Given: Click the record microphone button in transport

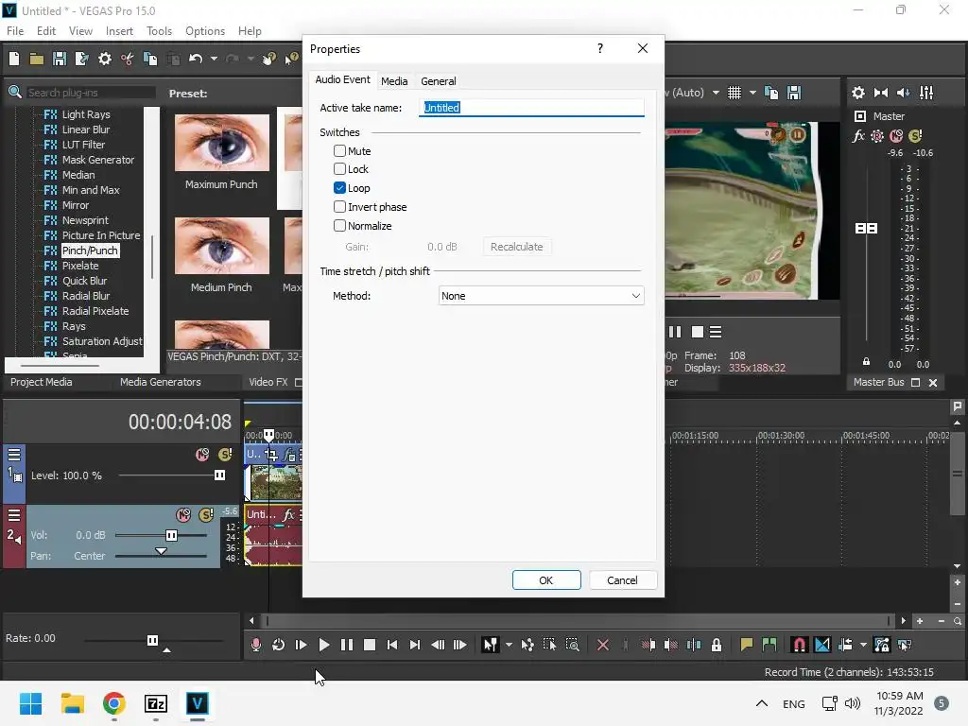Looking at the screenshot, I should 255,645.
